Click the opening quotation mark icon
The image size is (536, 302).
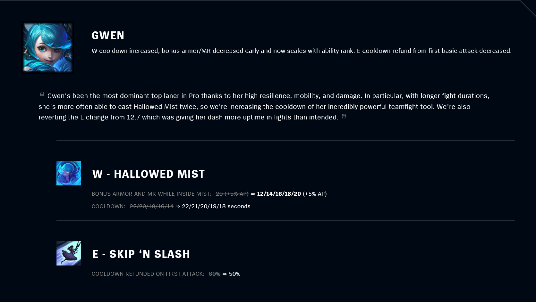click(42, 94)
